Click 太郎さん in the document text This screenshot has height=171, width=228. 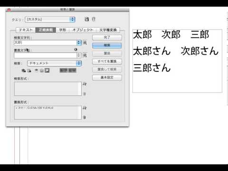tap(152, 51)
